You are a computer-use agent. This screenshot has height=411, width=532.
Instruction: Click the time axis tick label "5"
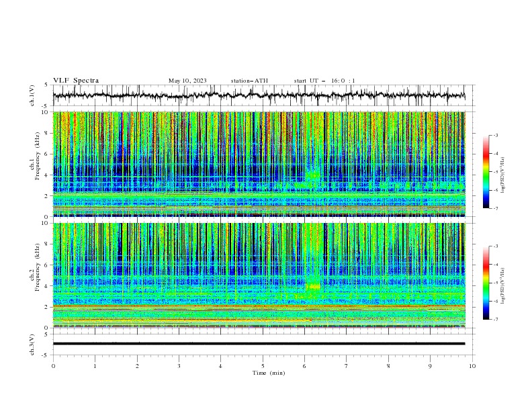[263, 366]
